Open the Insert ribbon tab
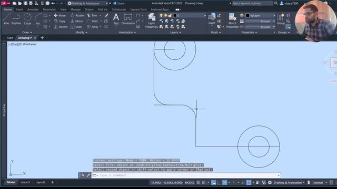 19,9
